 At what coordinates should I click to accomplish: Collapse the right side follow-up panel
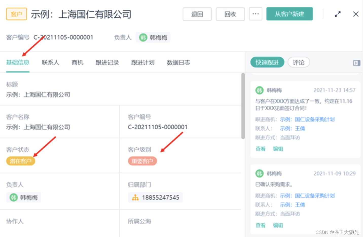pyautogui.click(x=357, y=63)
